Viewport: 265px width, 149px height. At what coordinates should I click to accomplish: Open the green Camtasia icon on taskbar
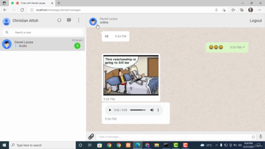(x=176, y=145)
